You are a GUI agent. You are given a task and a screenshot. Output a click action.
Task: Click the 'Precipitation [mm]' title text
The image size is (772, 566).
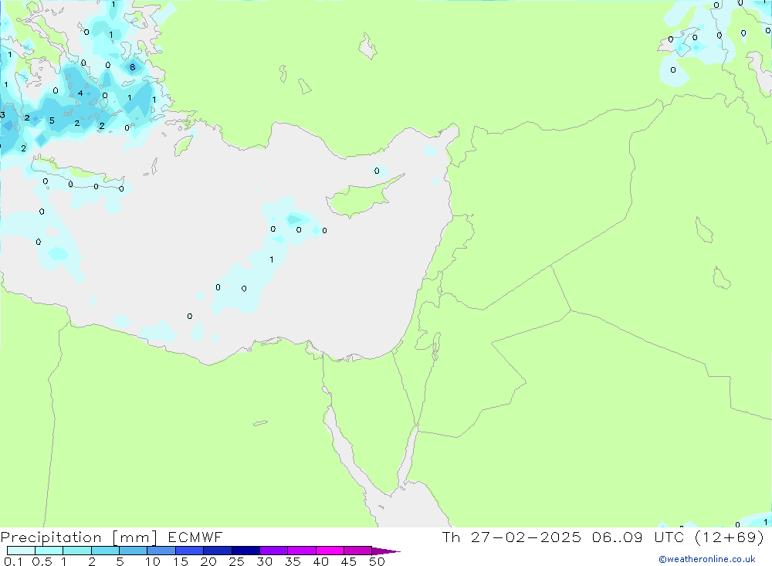(x=79, y=537)
